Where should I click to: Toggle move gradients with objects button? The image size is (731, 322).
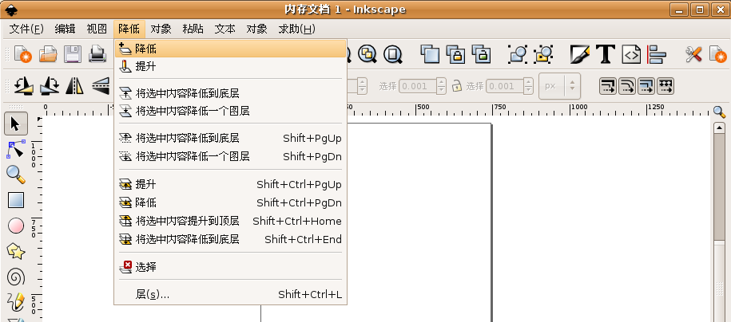tap(646, 86)
